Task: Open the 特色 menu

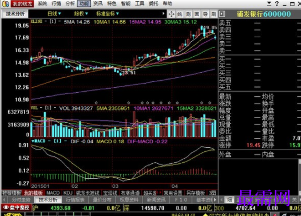Action: 112,3
